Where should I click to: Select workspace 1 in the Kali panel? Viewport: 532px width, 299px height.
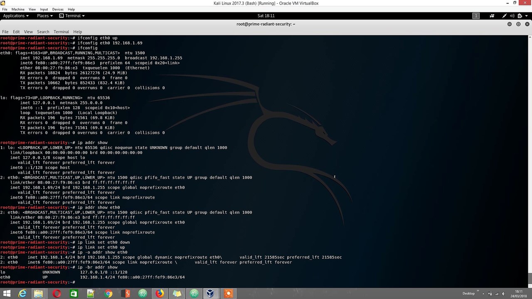click(476, 16)
